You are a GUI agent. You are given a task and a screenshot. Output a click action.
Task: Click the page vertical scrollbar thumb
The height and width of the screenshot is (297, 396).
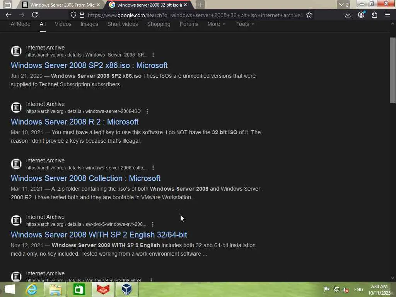[393, 70]
